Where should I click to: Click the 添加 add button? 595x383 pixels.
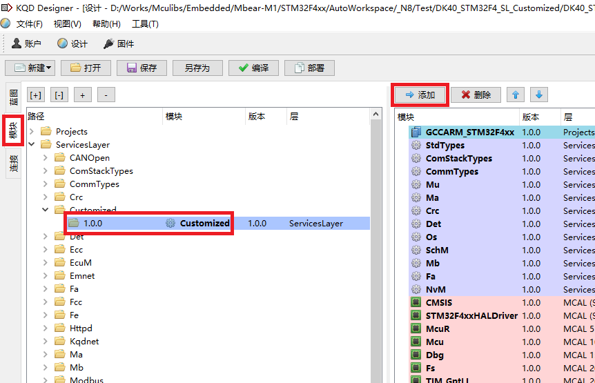[420, 95]
